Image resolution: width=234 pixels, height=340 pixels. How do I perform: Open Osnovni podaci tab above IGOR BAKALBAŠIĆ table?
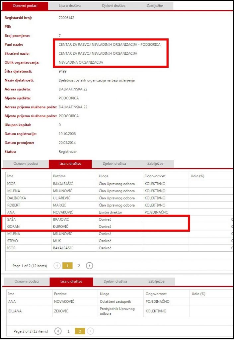pyautogui.click(x=26, y=164)
